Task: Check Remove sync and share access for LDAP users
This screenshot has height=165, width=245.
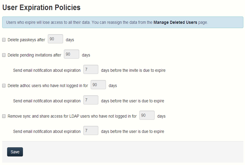Action: coord(4,116)
